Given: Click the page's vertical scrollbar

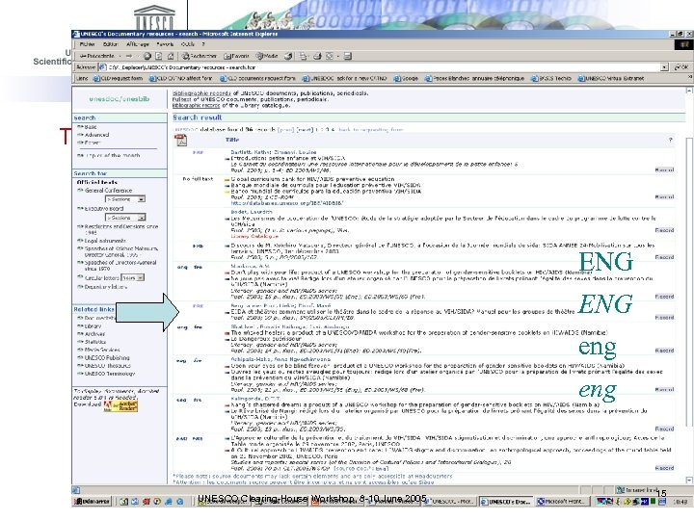Looking at the screenshot, I should coord(688,285).
